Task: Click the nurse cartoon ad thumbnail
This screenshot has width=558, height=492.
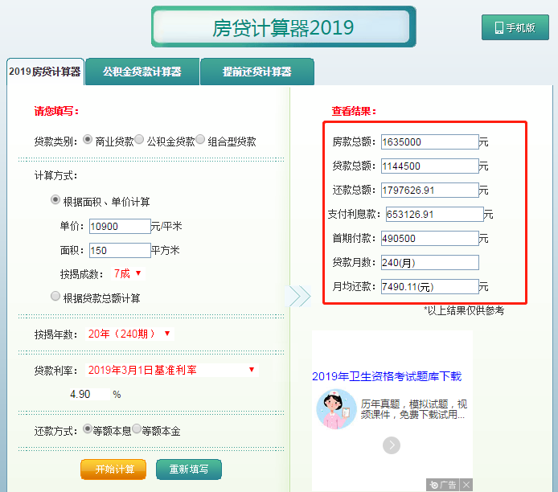Action: 336,409
